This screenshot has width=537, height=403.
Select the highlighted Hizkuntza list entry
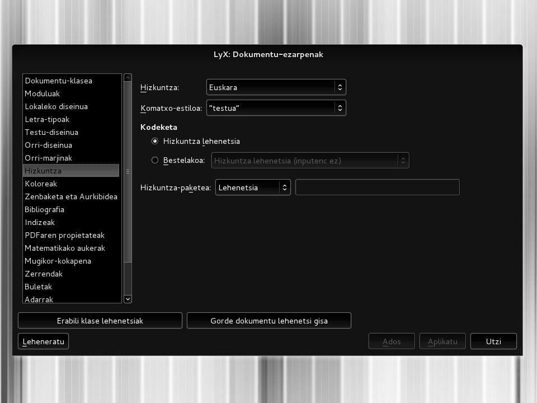coord(71,171)
